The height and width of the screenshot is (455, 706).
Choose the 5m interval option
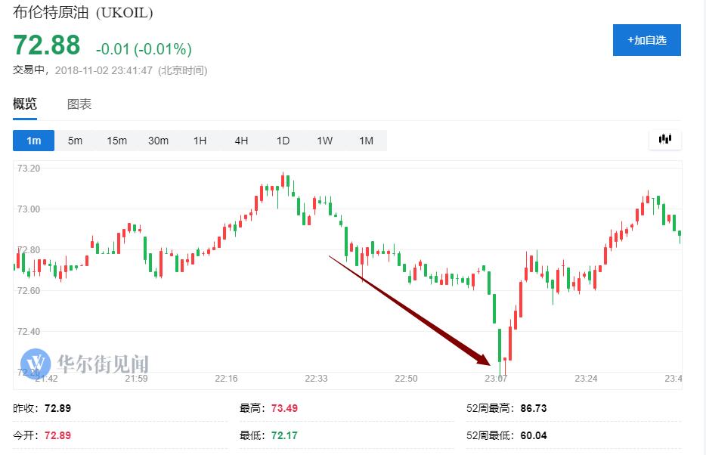pos(75,141)
